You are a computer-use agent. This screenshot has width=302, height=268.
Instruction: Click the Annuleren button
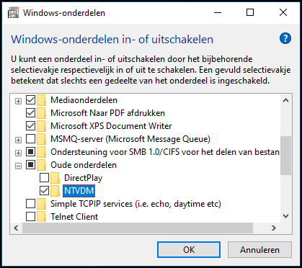(x=259, y=250)
